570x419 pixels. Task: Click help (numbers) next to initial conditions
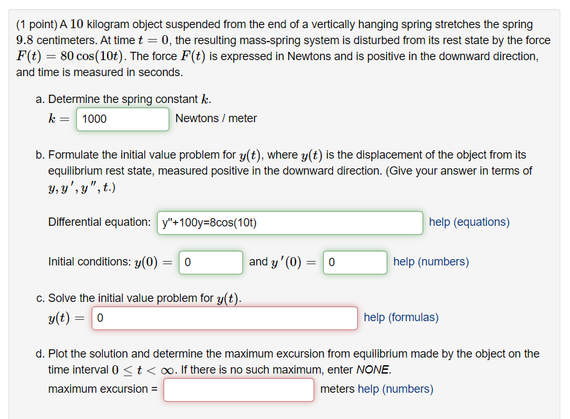430,262
